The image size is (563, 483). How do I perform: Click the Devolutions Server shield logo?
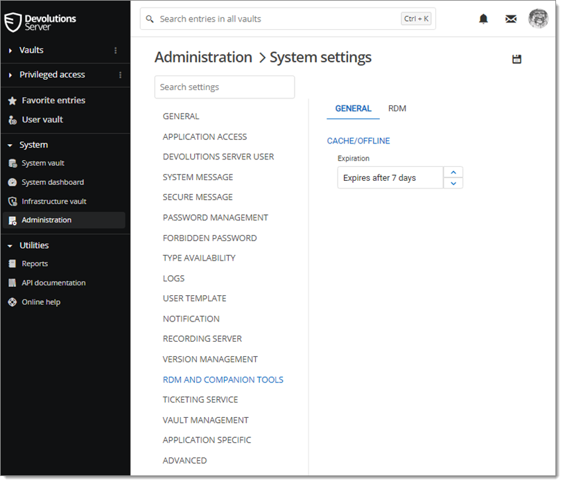pos(13,22)
